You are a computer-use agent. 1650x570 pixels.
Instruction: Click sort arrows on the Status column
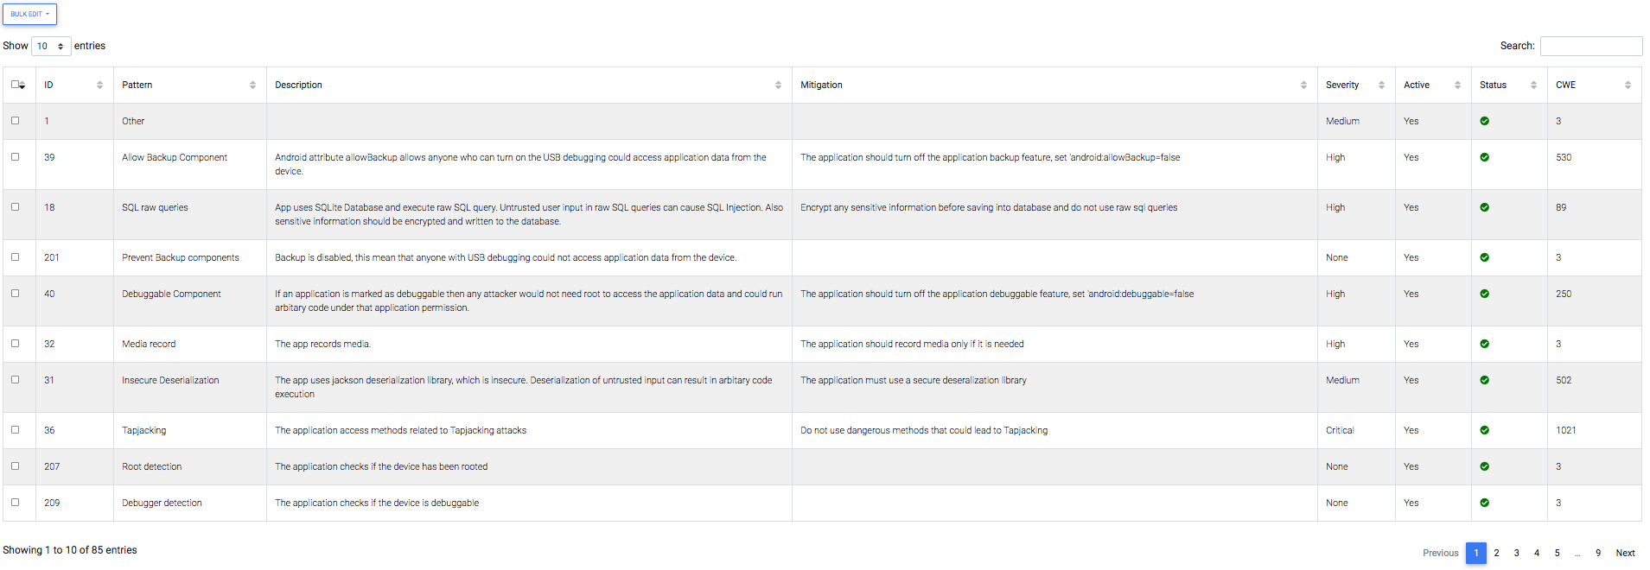point(1533,85)
